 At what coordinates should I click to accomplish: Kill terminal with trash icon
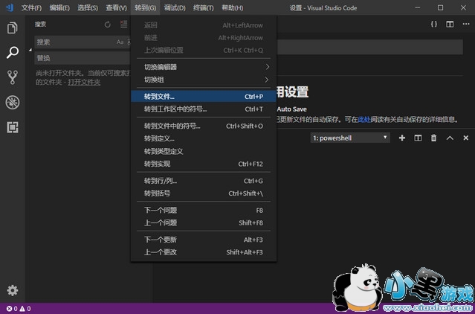[434, 138]
